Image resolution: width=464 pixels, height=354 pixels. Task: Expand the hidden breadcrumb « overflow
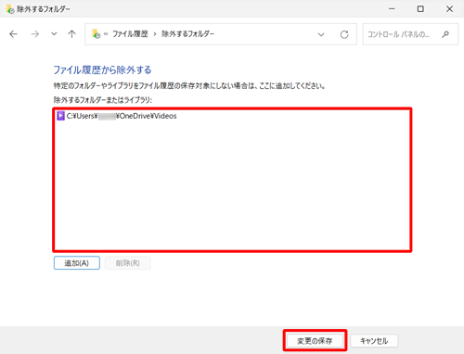click(106, 34)
